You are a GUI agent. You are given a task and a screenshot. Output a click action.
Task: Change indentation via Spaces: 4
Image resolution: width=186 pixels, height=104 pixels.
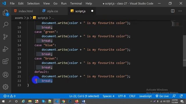pyautogui.click(x=108, y=96)
